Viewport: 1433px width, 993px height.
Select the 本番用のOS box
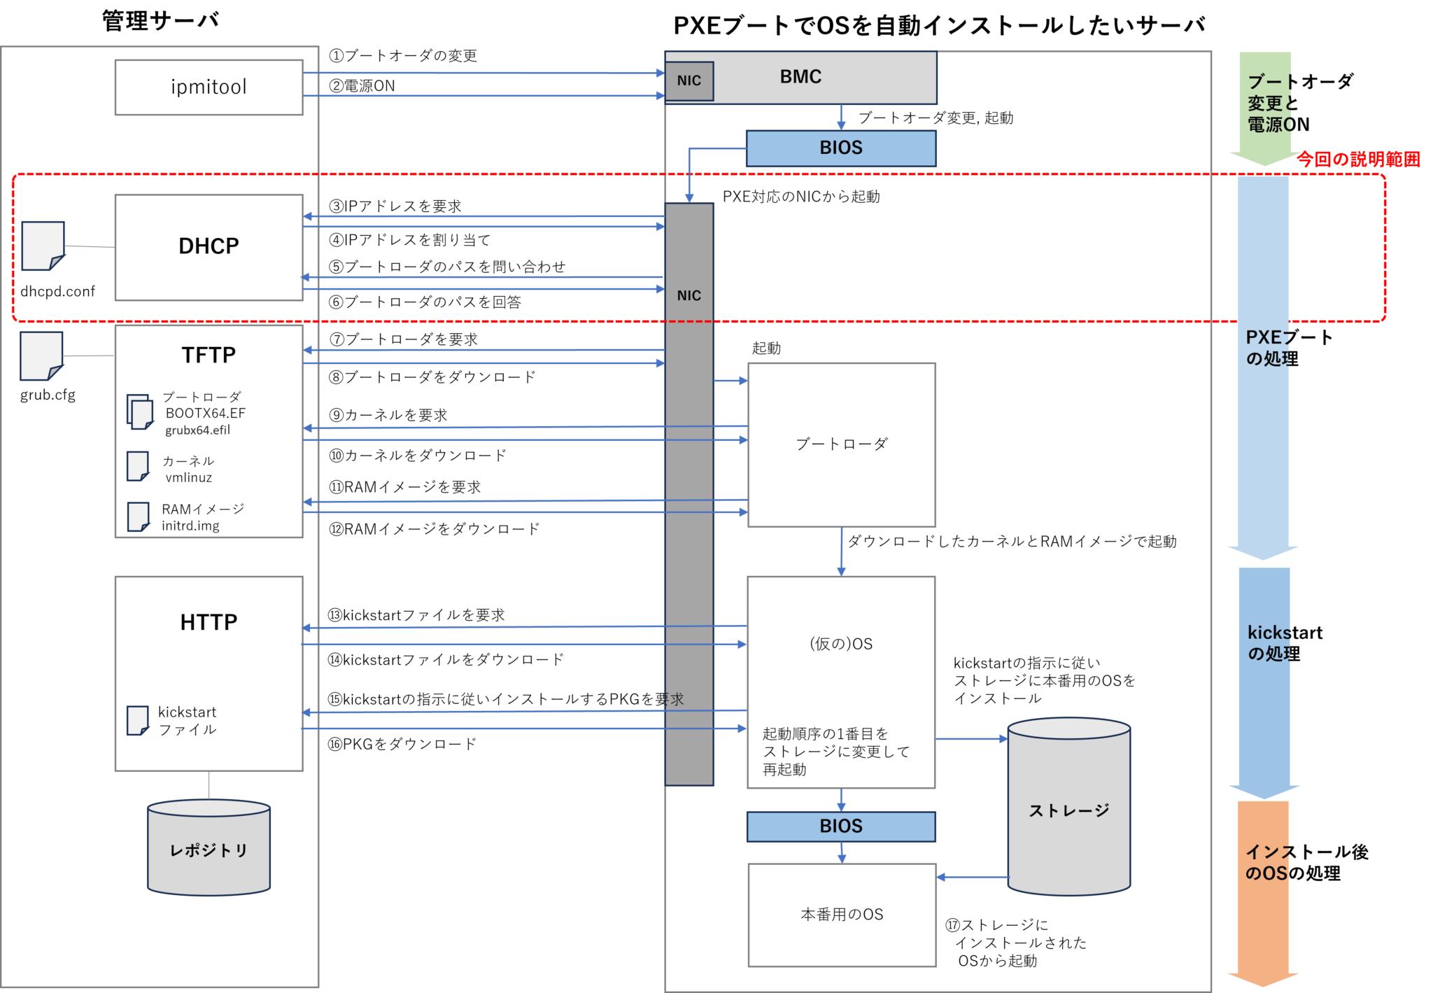tap(841, 915)
